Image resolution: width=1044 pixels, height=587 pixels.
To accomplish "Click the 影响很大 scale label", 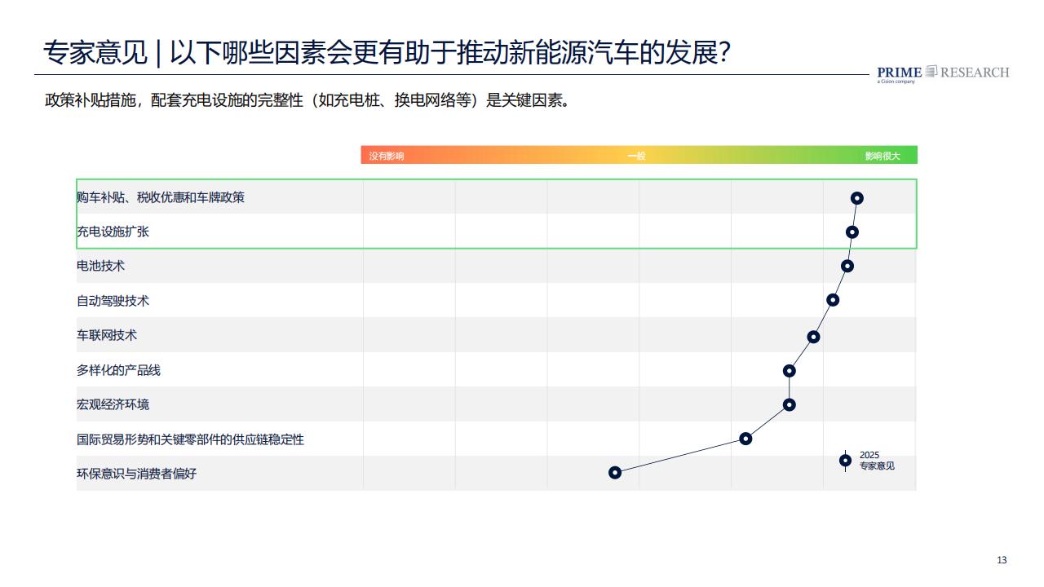I will pos(883,156).
